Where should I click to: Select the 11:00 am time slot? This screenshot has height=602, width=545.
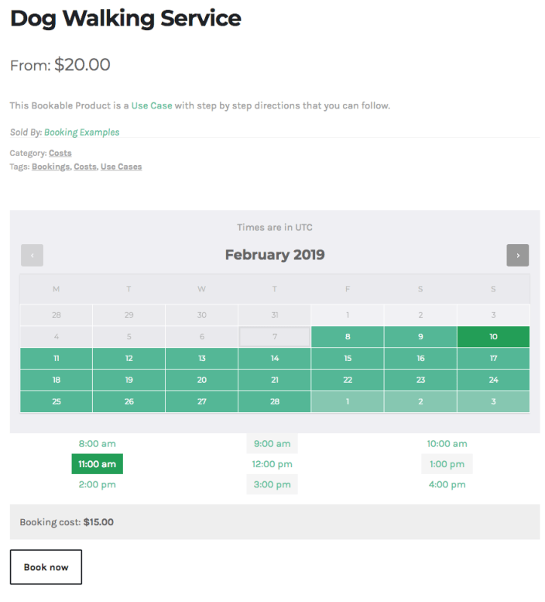pyautogui.click(x=97, y=464)
